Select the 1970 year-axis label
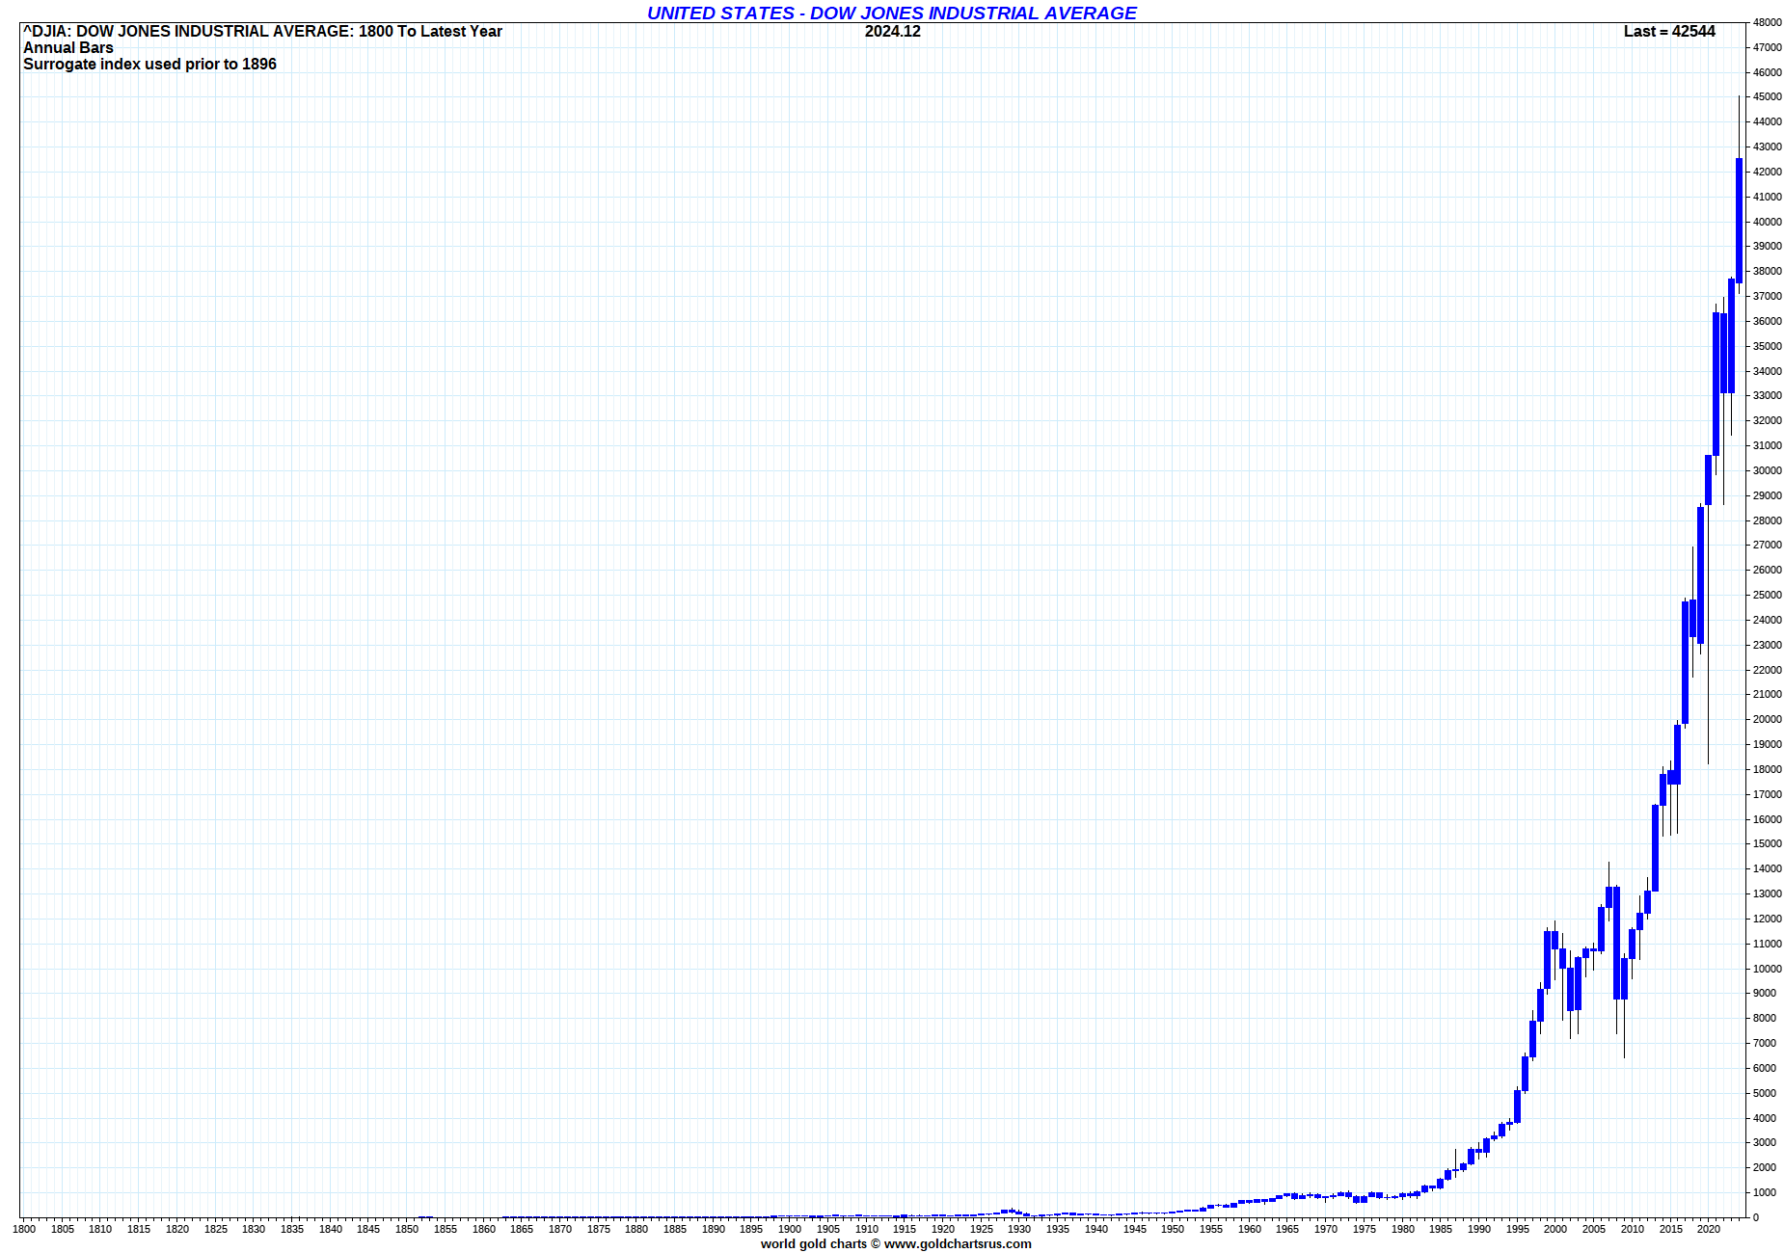This screenshot has height=1253, width=1784. (x=1326, y=1229)
